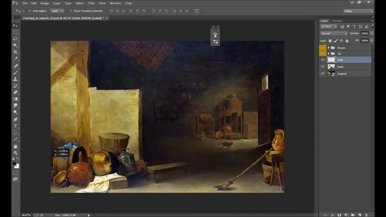
Task: Open the blend mode Normal dropdown
Action: (x=334, y=34)
